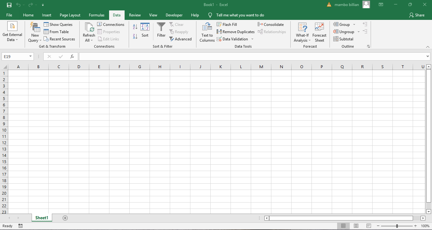This screenshot has height=230, width=432.
Task: Click macro recording status bar icon
Action: click(21, 226)
